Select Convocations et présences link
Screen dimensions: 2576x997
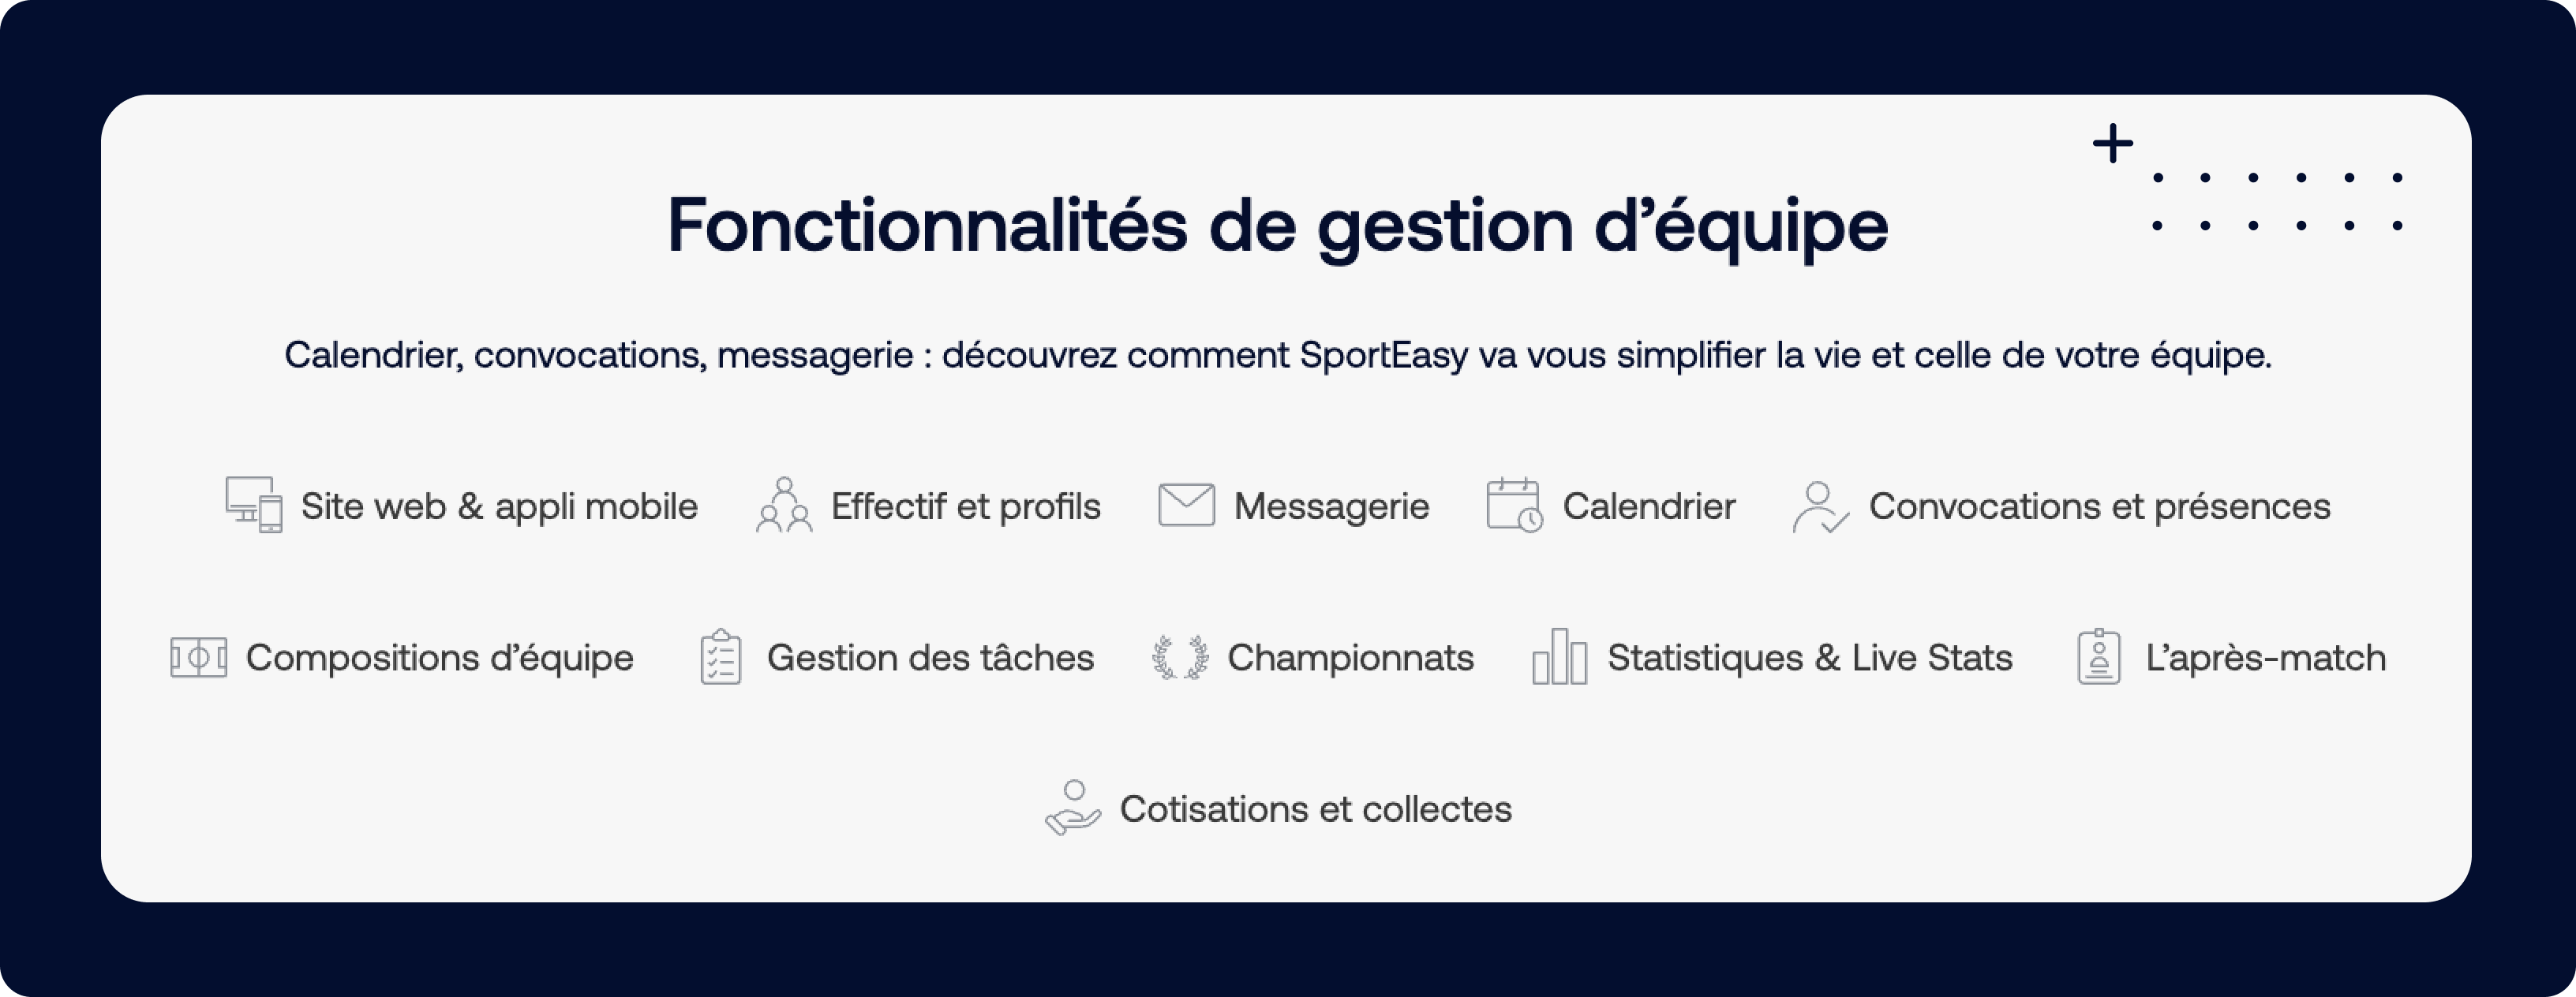point(2100,506)
